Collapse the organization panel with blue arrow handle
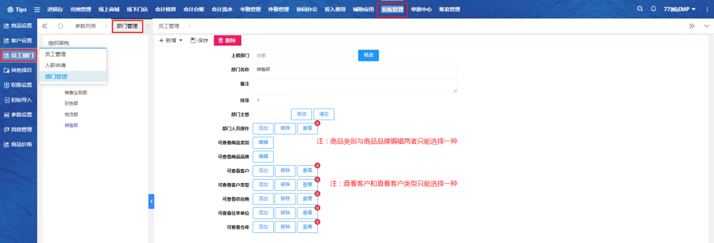The width and height of the screenshot is (714, 243). (151, 201)
